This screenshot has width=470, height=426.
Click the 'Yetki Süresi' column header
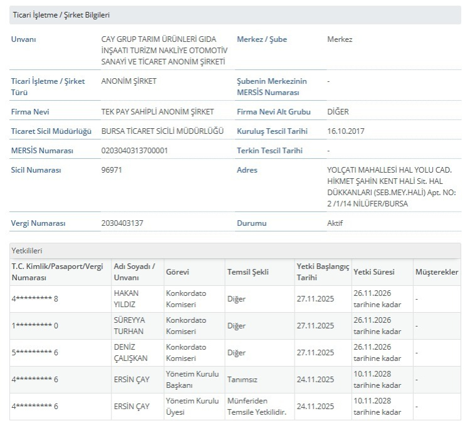coord(373,272)
